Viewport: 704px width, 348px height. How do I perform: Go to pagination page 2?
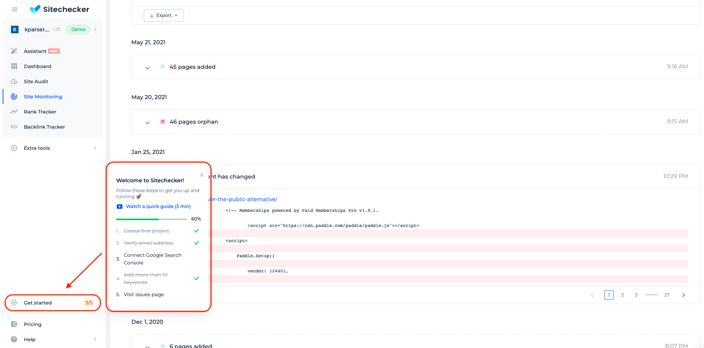623,295
